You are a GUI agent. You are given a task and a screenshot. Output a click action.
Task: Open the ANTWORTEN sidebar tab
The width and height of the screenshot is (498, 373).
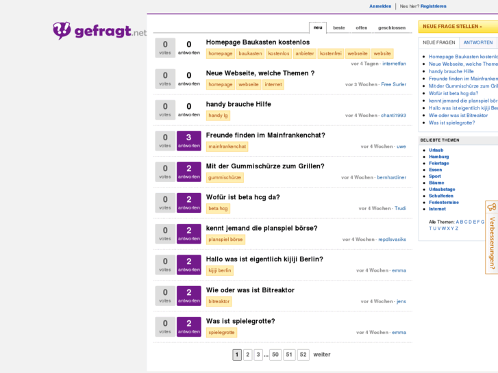pos(477,42)
